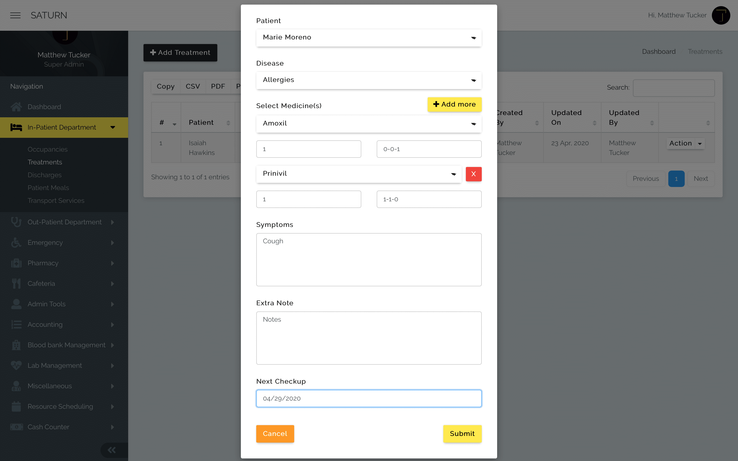The width and height of the screenshot is (738, 461).
Task: Click the Submit button
Action: (x=462, y=434)
